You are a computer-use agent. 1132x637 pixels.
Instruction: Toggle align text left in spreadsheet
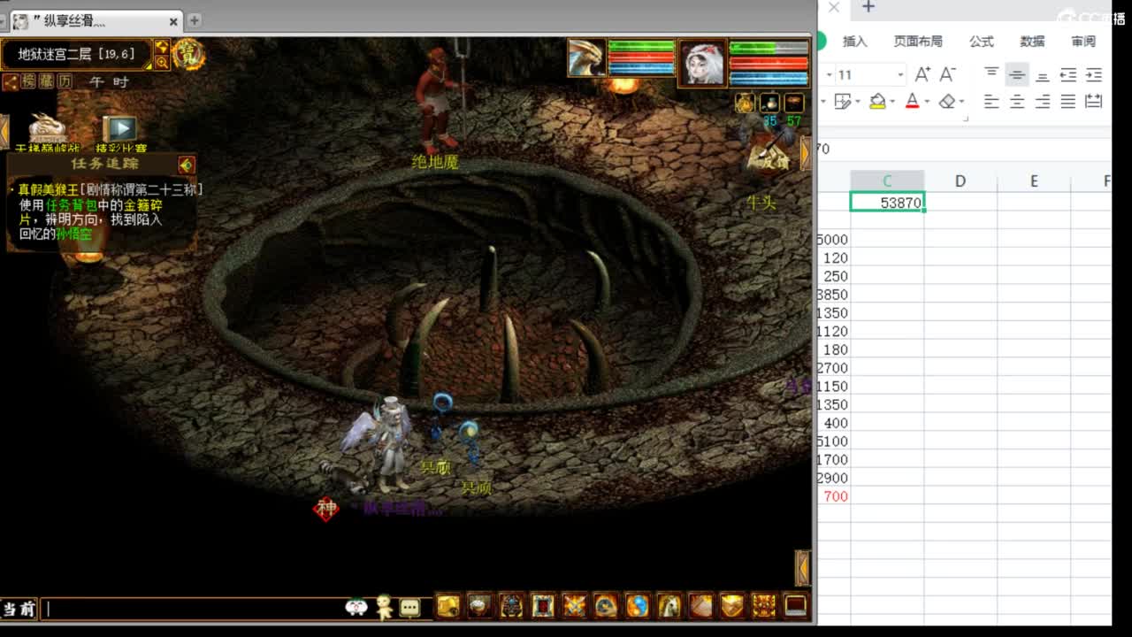(991, 102)
